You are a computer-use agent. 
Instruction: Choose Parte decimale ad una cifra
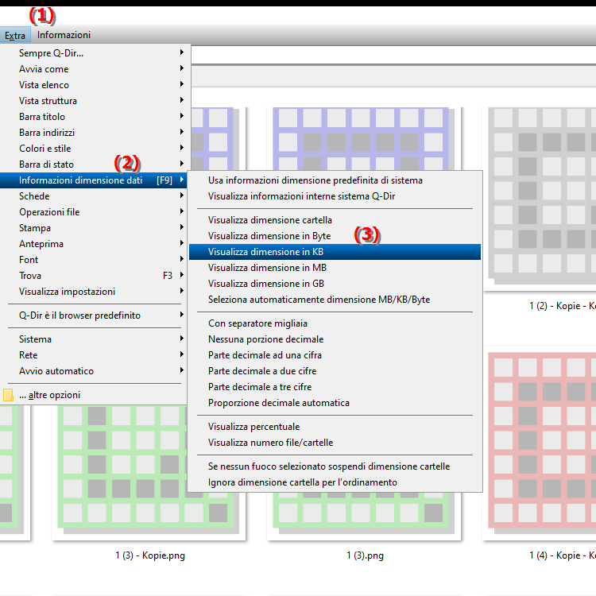click(x=335, y=355)
